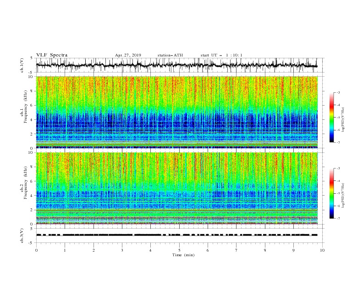This screenshot has width=363, height=281.
Task: Click the "8" kHz tick of ch.2 spectrogram
Action: (32, 167)
